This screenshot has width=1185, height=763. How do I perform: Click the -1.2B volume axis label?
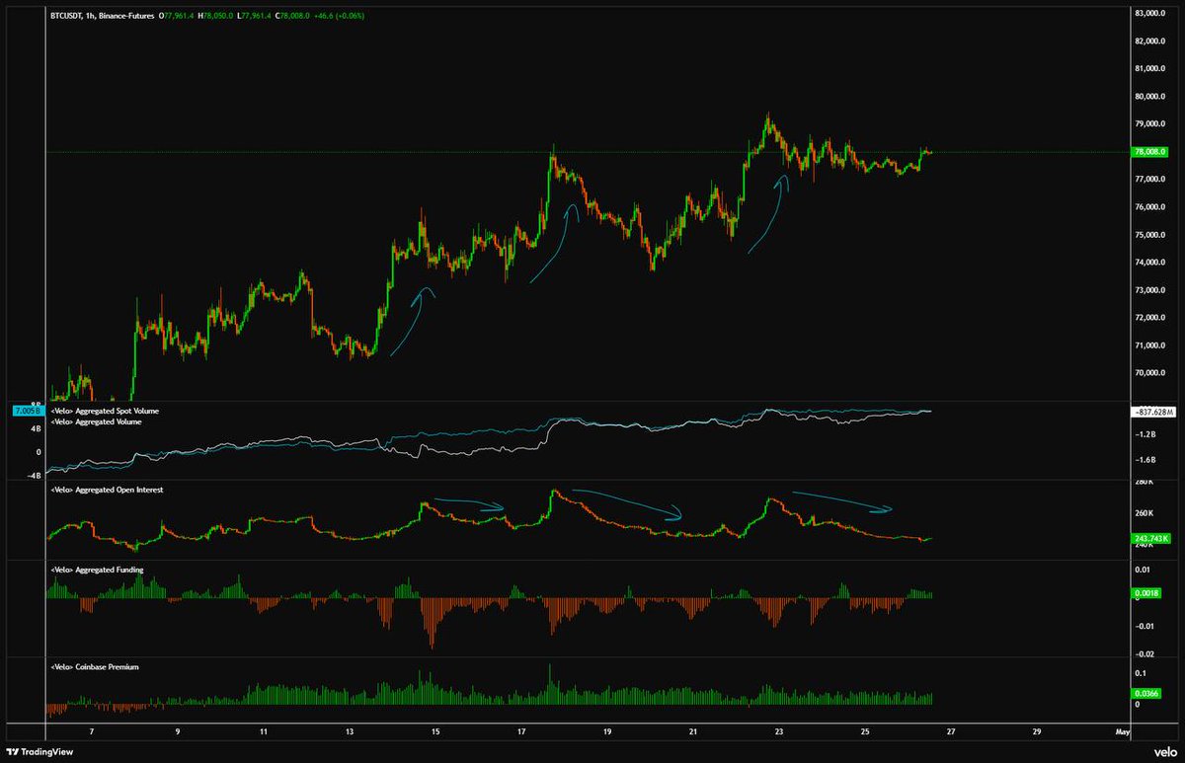(1145, 433)
